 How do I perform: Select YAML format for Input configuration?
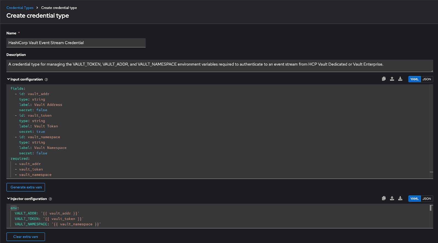pyautogui.click(x=414, y=79)
